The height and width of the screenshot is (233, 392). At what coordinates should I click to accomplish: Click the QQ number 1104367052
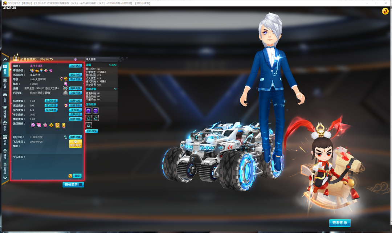coord(36,137)
